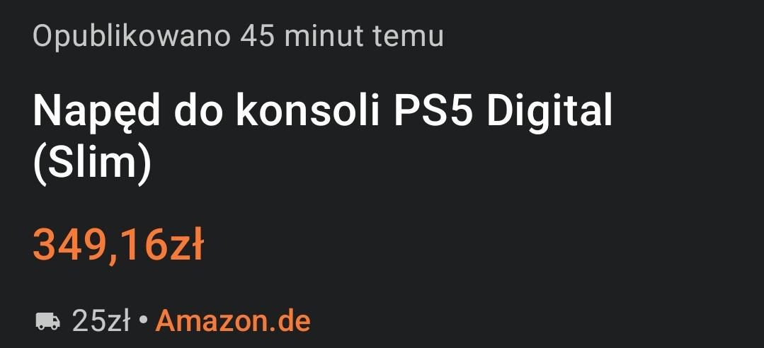Click the delivery truck shipping icon
The image size is (764, 348).
pos(47,322)
